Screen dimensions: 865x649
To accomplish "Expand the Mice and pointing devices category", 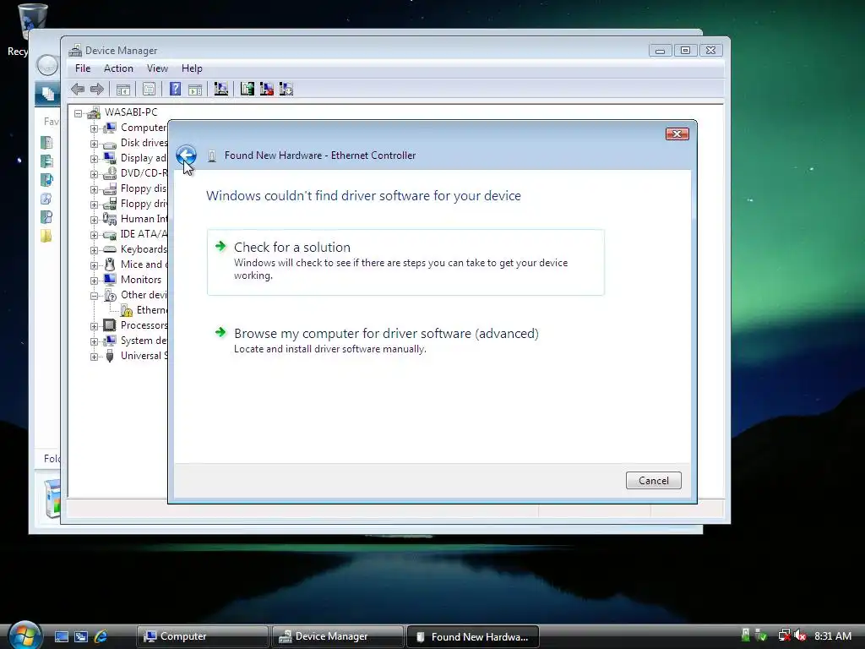I will point(95,265).
